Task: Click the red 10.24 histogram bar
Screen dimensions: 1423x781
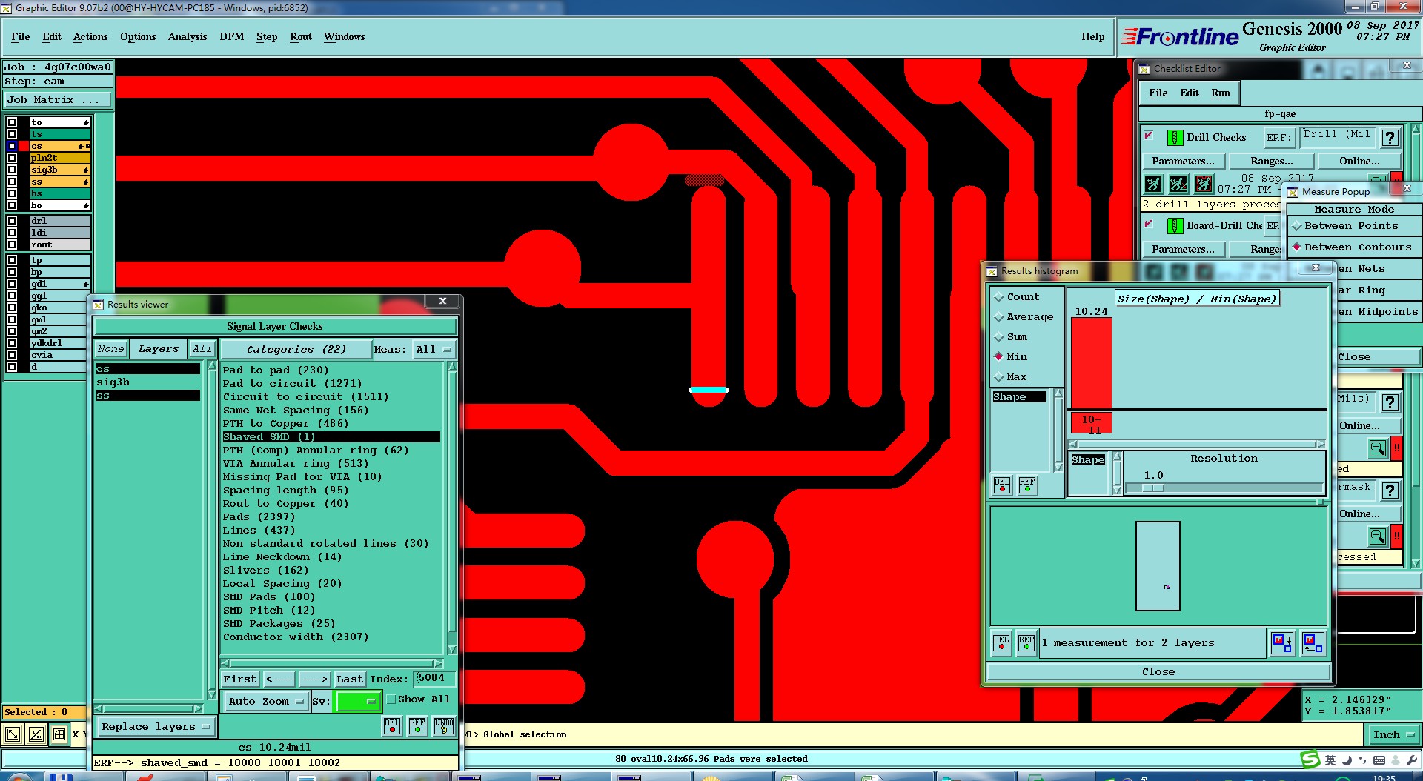Action: [1092, 363]
